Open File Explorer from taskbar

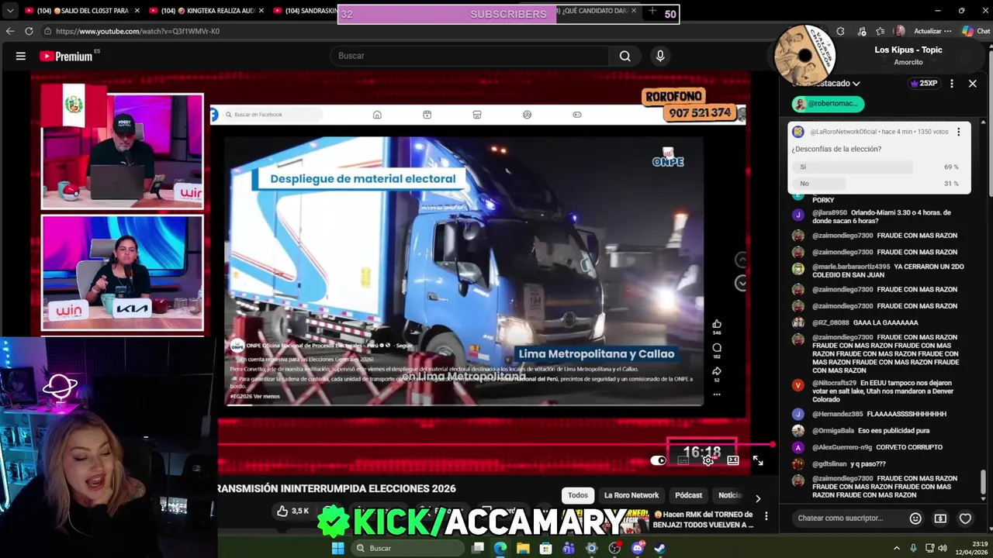[x=523, y=548]
